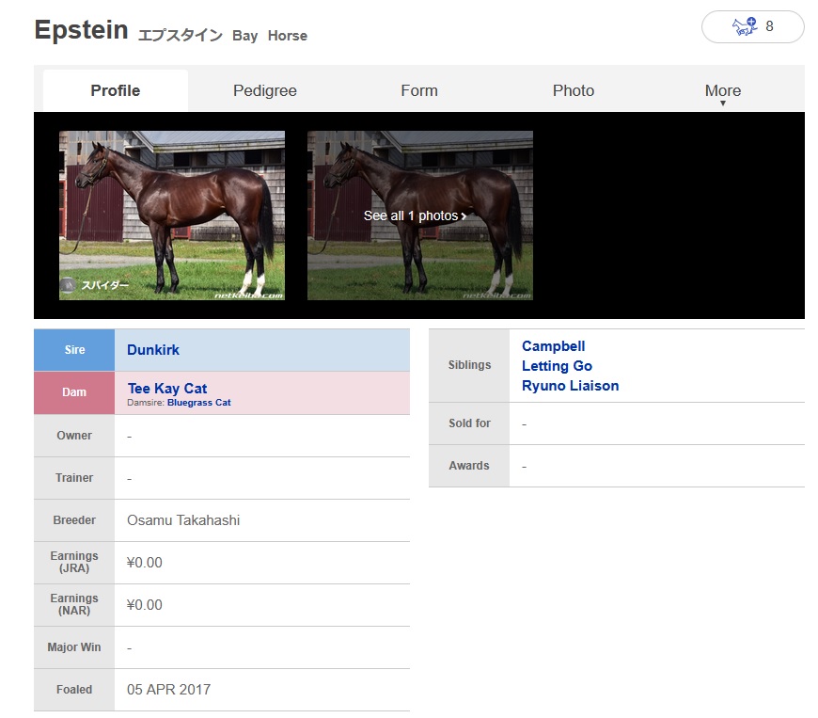Open sire Dunkirk's page

click(x=153, y=350)
